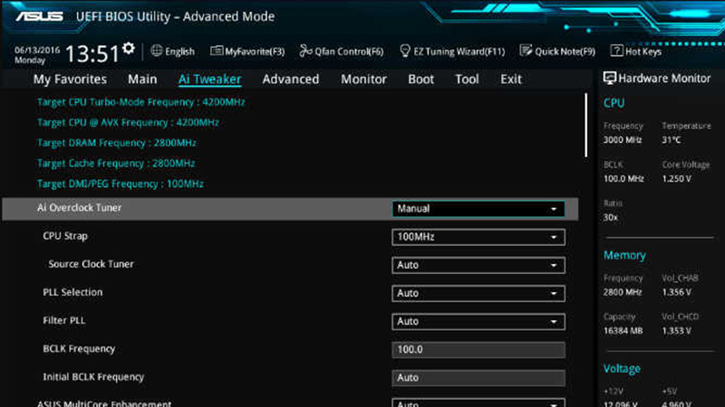Click Hardware Monitor panel title

[x=664, y=79]
